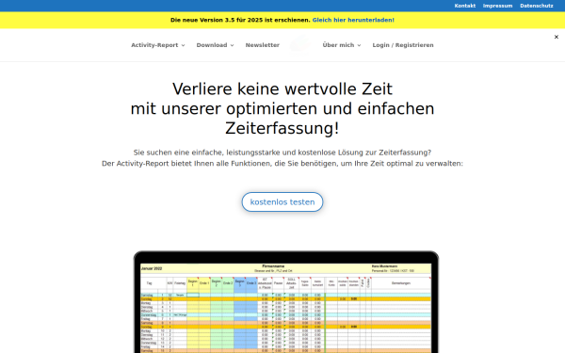Expand the Über mich chevron arrow
Screen dimensions: 565x353
point(359,45)
